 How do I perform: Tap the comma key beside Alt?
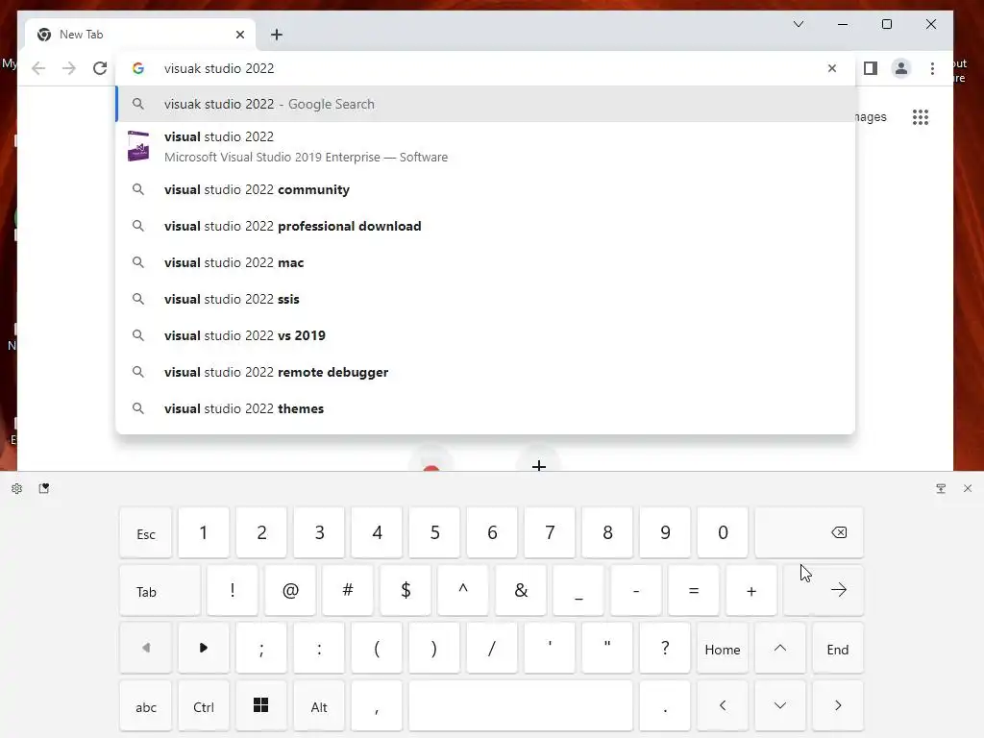(377, 706)
